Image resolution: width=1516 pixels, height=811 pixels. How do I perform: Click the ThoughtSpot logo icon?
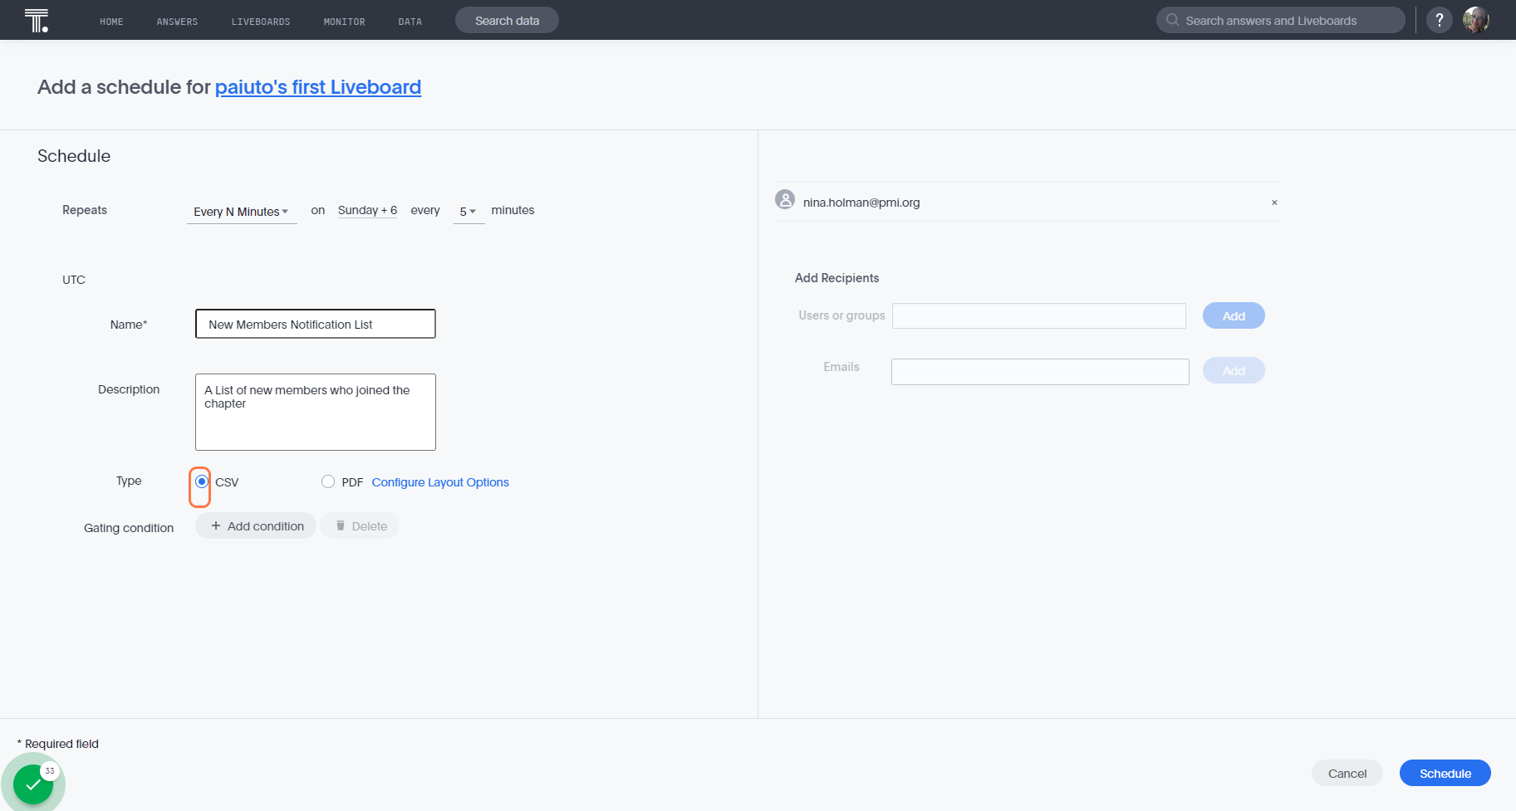click(x=37, y=20)
